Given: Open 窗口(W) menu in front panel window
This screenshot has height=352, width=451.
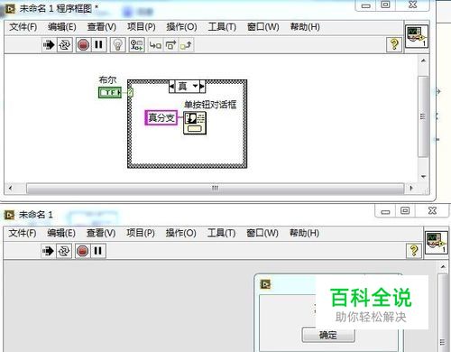Looking at the screenshot, I should (262, 233).
